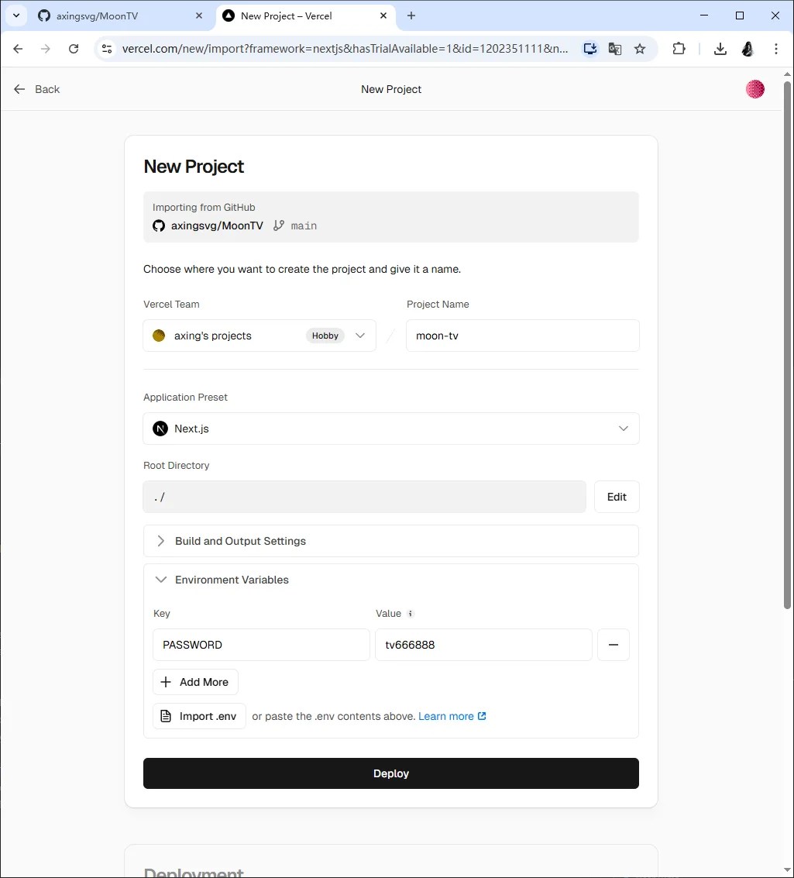Click the browser back arrow
Viewport: 794px width, 878px height.
click(x=18, y=49)
